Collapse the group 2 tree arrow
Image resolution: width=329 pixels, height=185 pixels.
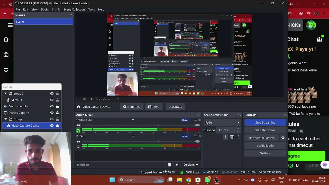click(6, 94)
